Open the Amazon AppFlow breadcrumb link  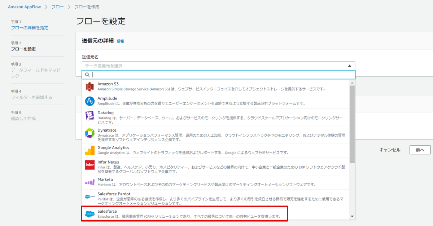25,7
